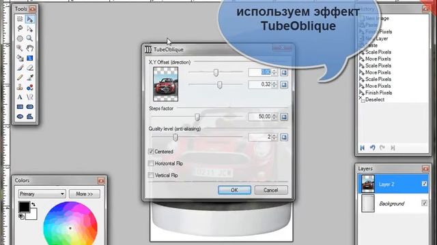Click the Quality level spinner arrows
The width and height of the screenshot is (437, 245).
coord(274,137)
